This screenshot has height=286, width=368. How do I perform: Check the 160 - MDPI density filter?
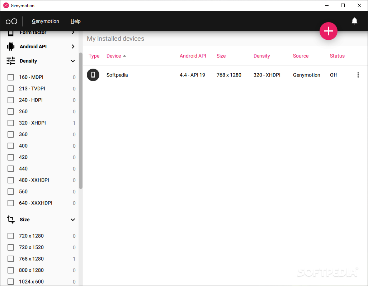tap(11, 77)
